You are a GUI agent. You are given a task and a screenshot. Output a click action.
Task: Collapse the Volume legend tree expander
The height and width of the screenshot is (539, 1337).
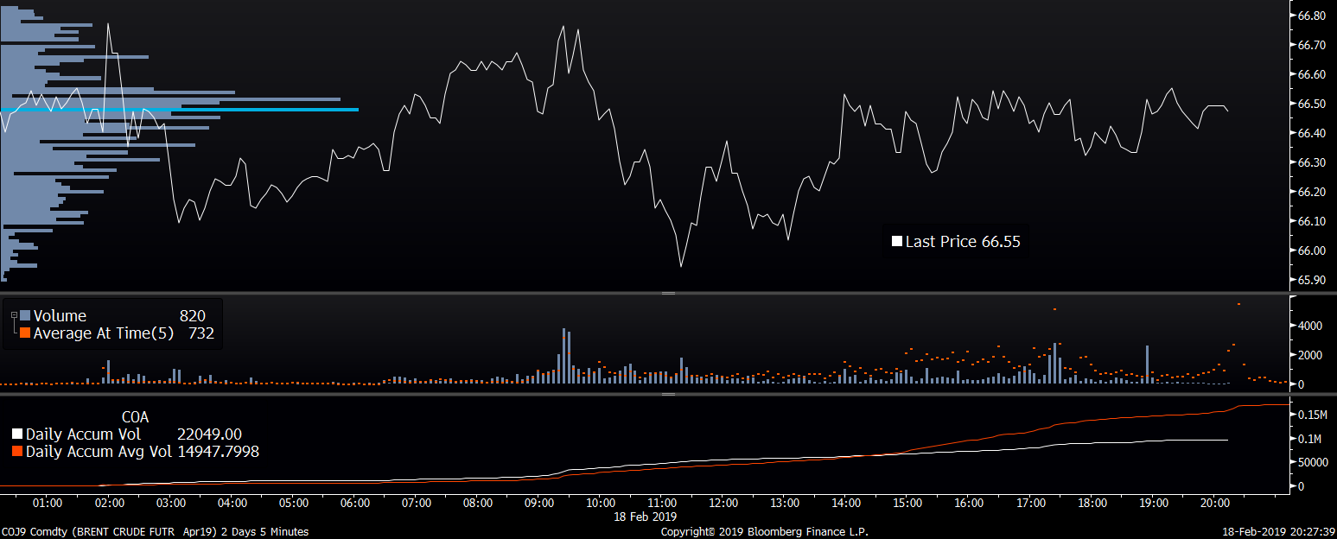(14, 315)
